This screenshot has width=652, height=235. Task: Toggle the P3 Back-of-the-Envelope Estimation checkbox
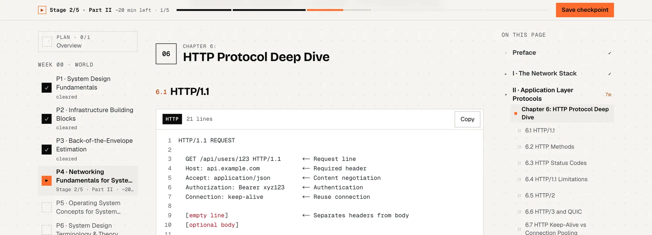coord(47,149)
